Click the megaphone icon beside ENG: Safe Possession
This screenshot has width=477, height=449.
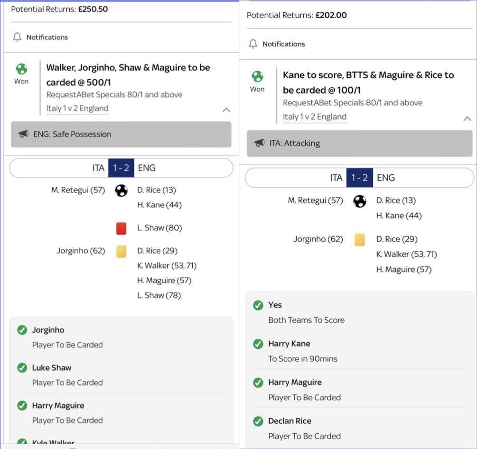[23, 134]
